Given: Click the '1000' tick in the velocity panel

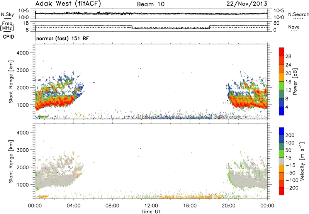Looking at the screenshot, I should pos(23,185).
